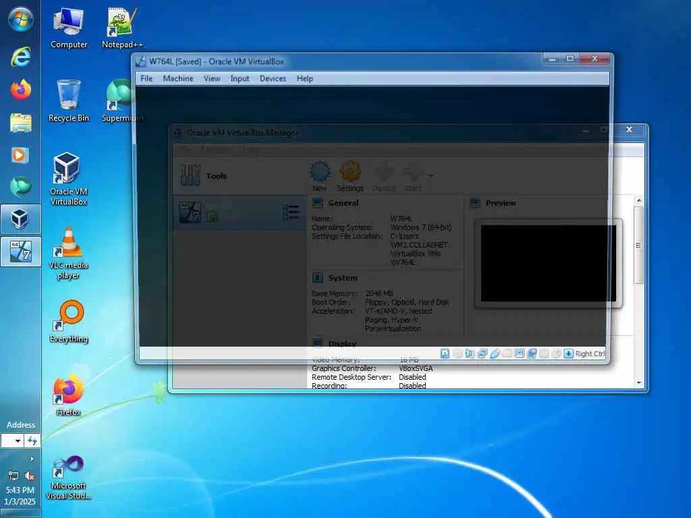Click the Preview section header
The height and width of the screenshot is (518, 691).
click(501, 203)
